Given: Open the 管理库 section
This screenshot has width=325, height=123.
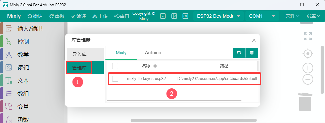Looking at the screenshot, I should 85,68.
